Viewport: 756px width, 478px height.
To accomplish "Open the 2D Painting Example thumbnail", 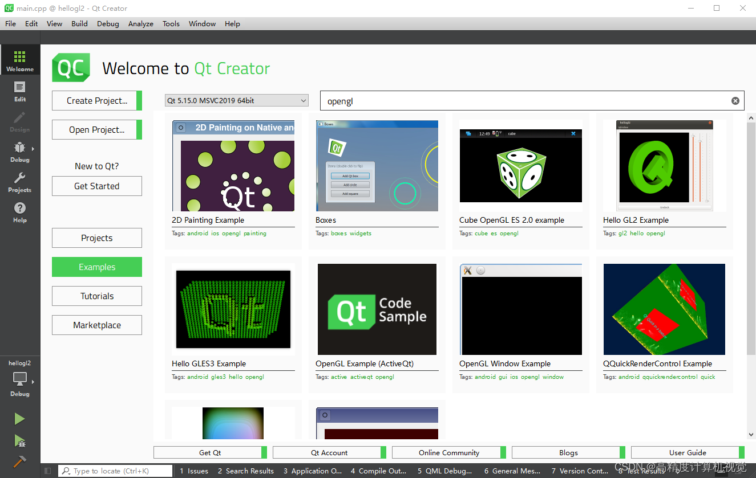I will point(233,166).
